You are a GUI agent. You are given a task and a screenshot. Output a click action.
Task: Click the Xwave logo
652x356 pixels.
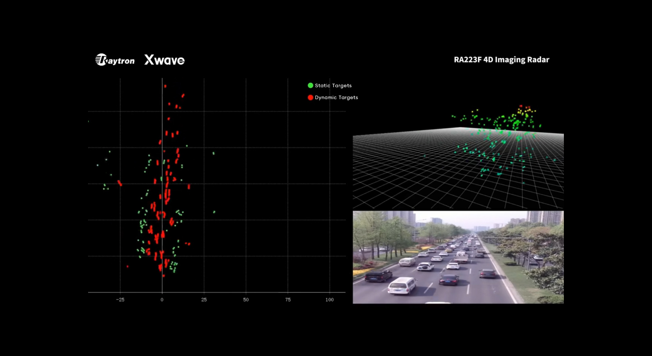(x=164, y=60)
